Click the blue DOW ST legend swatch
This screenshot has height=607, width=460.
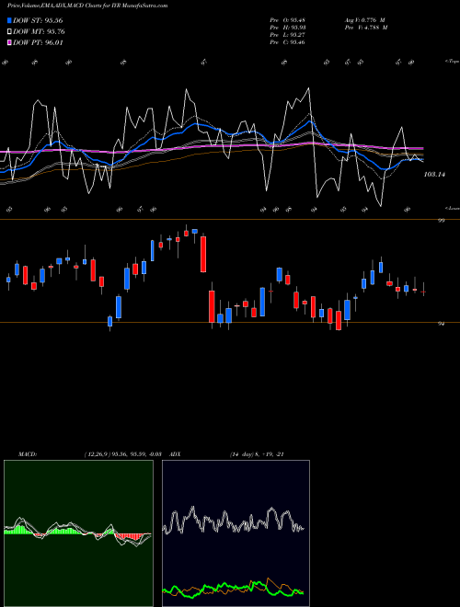(x=9, y=20)
